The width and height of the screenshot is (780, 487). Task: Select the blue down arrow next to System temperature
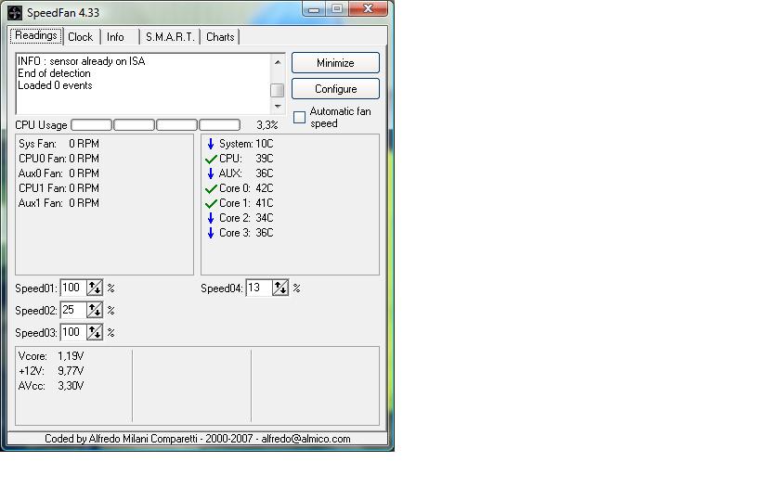pos(211,144)
